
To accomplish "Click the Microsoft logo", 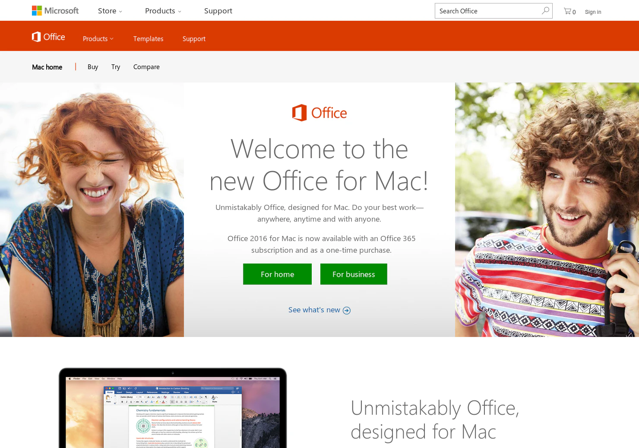I will click(55, 11).
